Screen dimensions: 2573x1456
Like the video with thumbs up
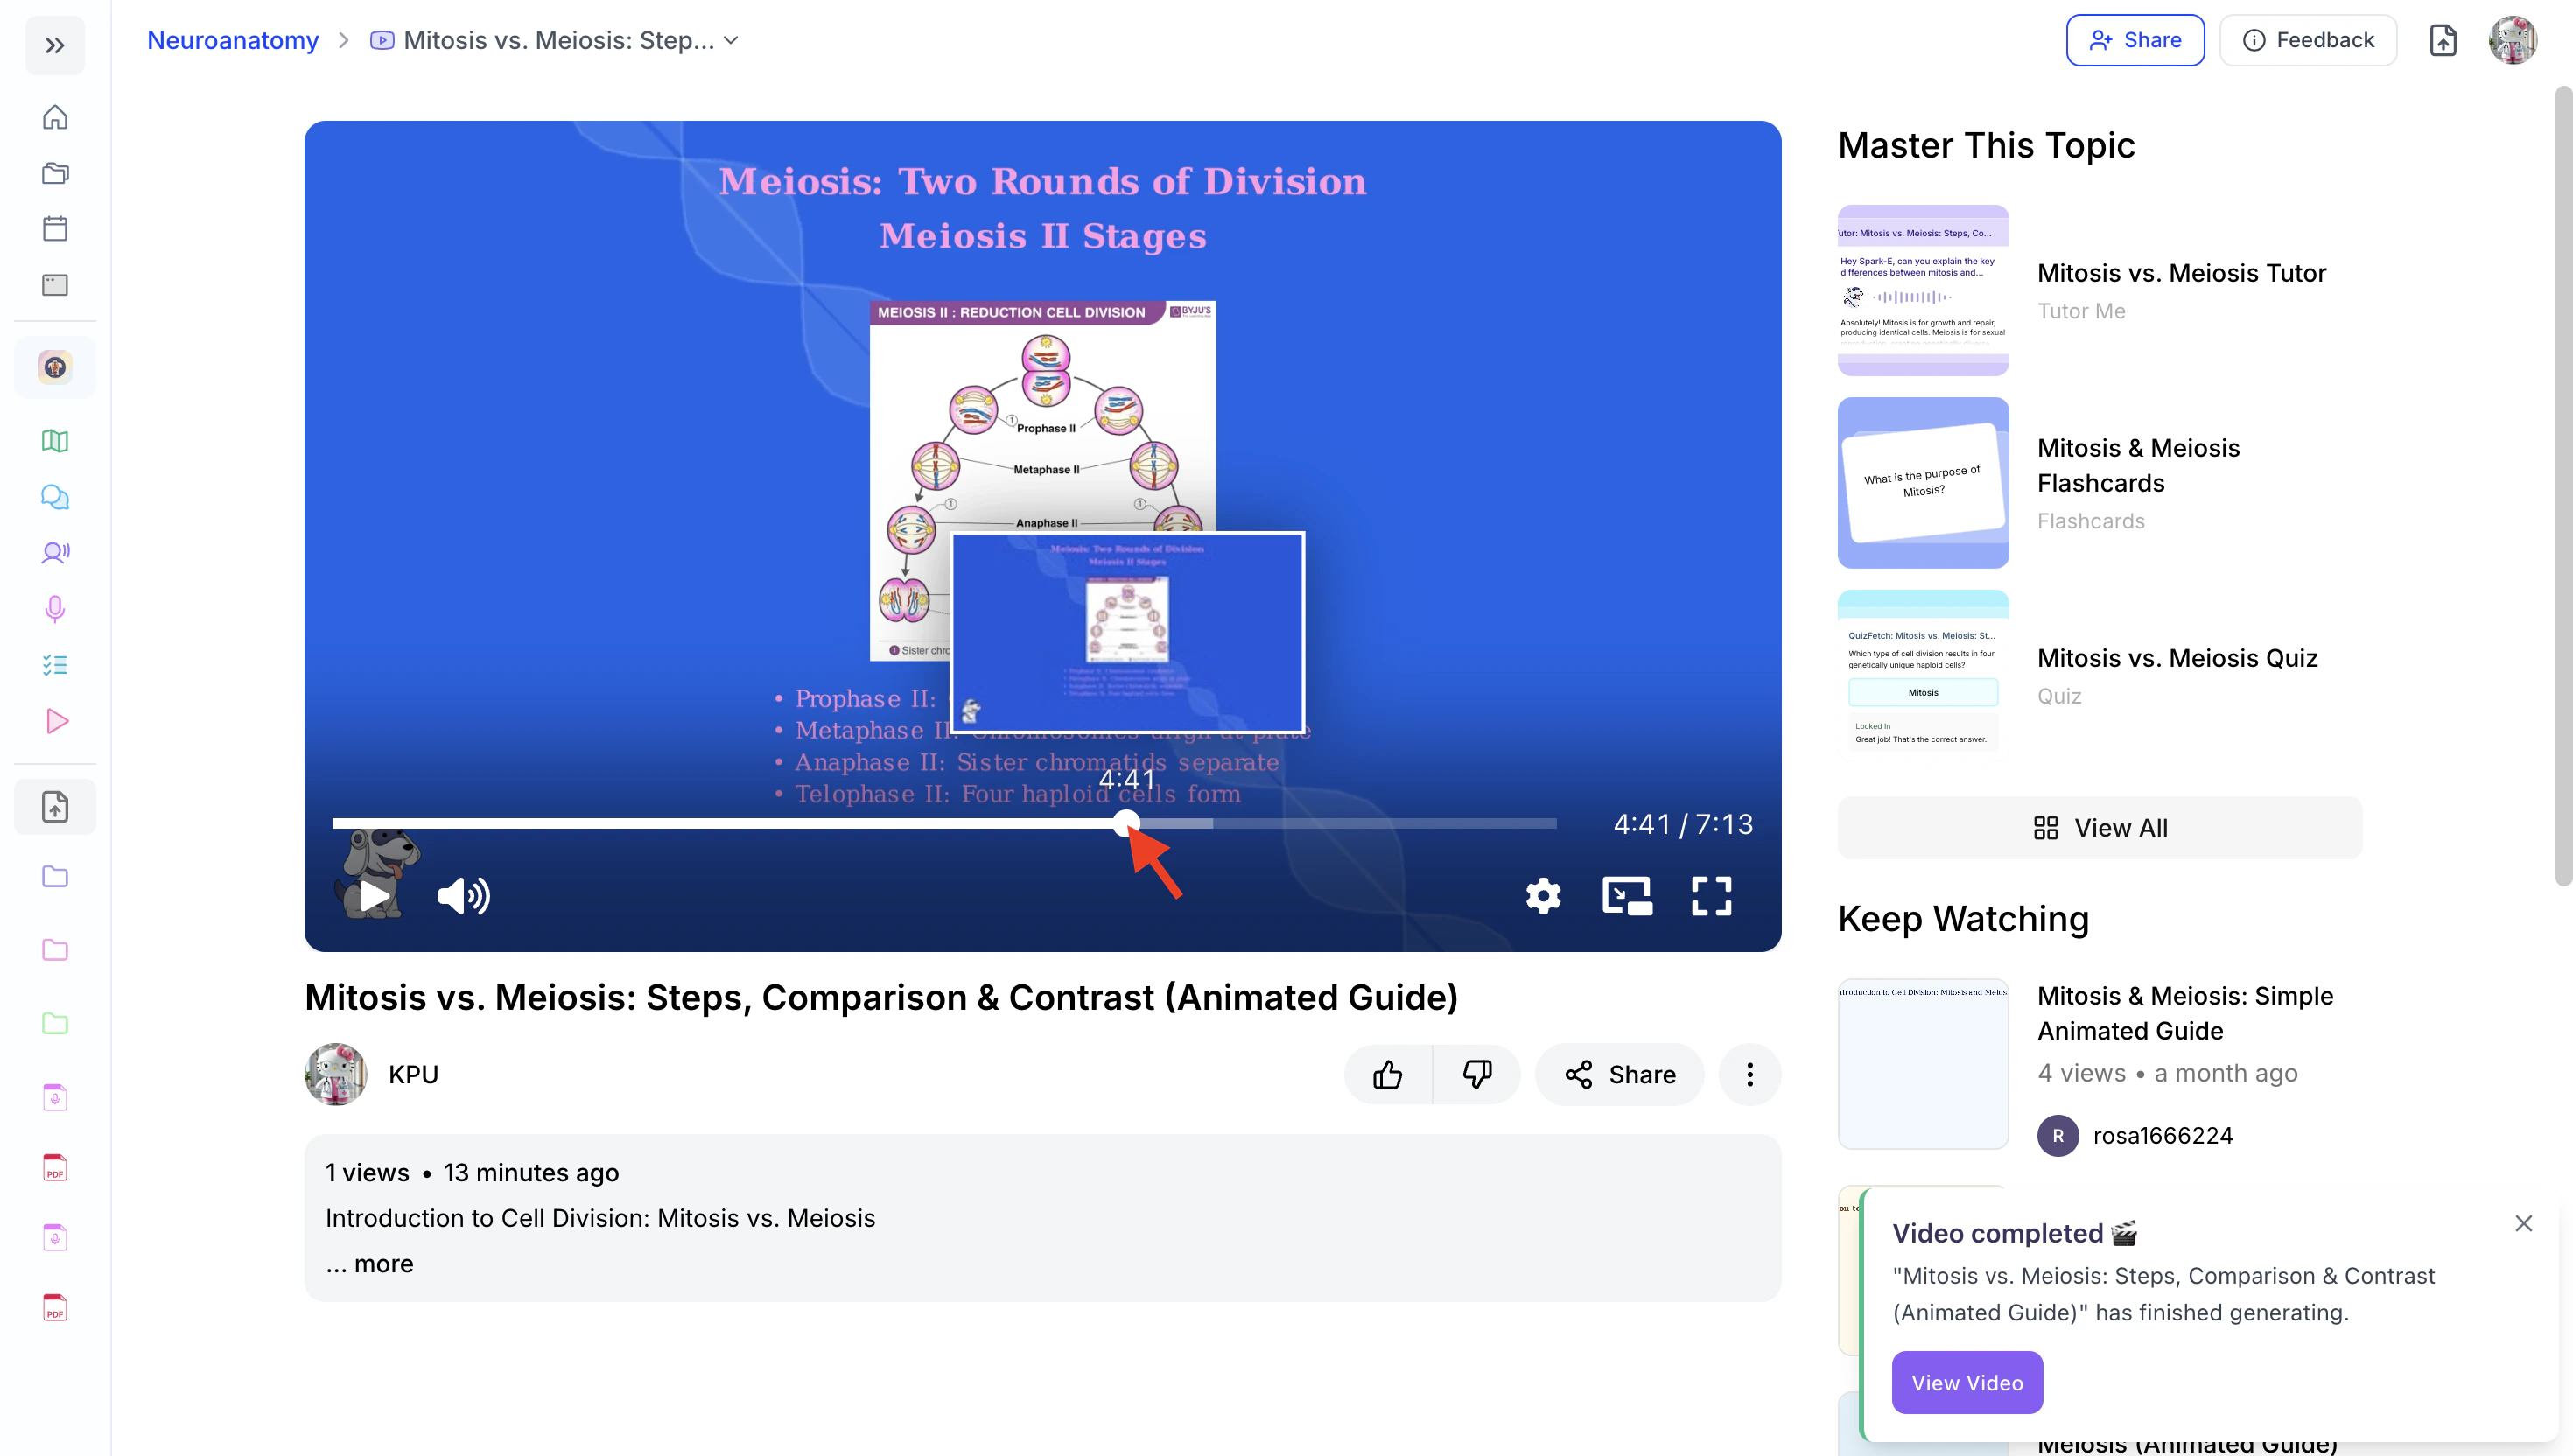click(x=1388, y=1074)
